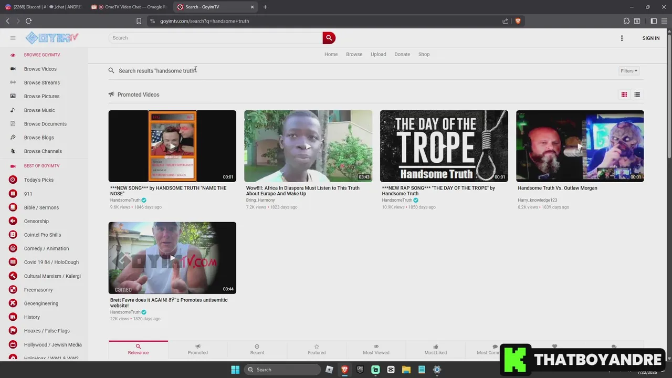672x378 pixels.
Task: Open browser extensions puzzle icon
Action: [x=626, y=21]
